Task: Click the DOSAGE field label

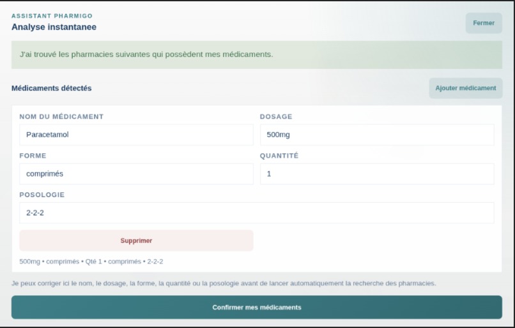Action: [276, 117]
